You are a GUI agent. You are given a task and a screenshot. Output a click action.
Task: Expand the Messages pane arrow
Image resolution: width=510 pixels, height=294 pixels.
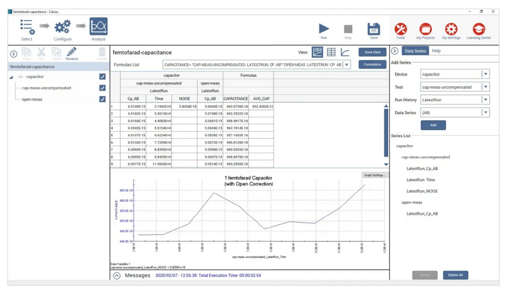117,276
